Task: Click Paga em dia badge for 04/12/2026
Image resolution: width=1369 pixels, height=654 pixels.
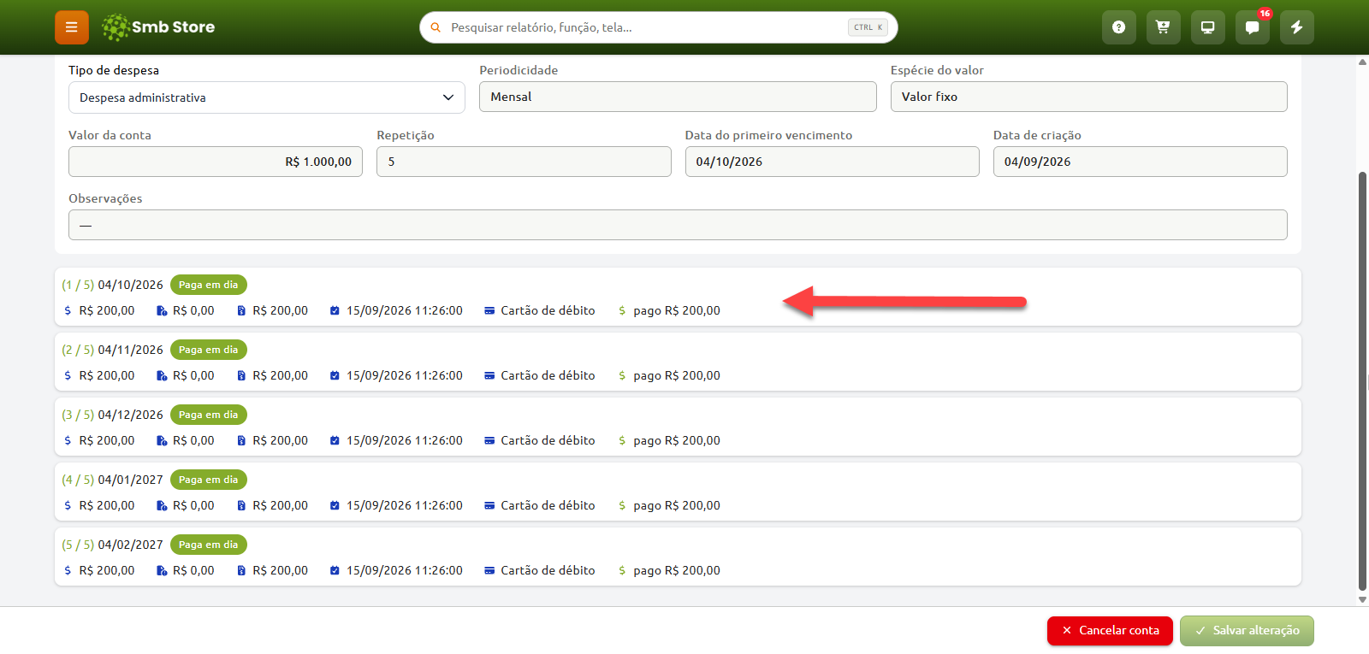Action: coord(209,415)
